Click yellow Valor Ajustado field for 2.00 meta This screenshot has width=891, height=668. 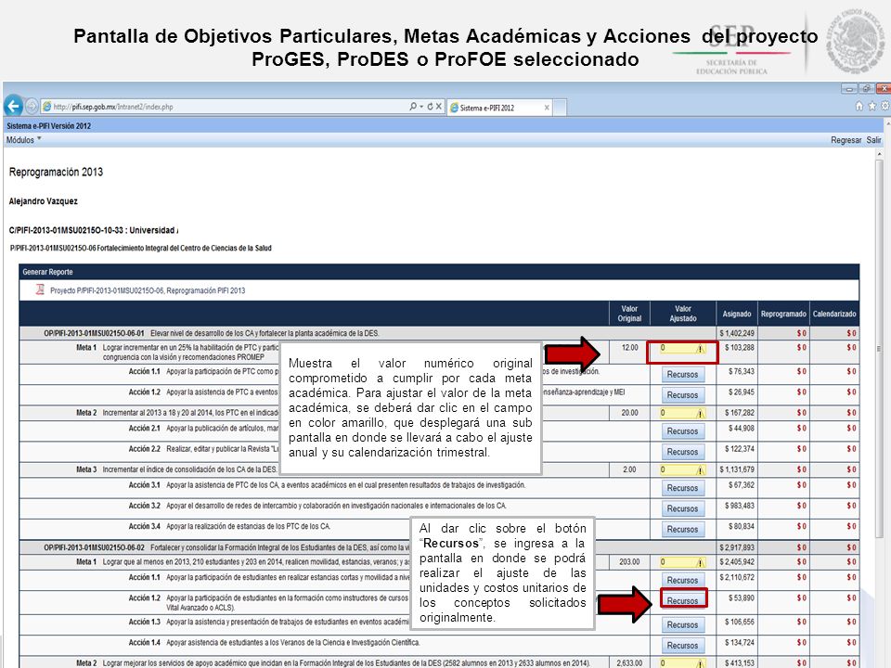click(x=682, y=469)
